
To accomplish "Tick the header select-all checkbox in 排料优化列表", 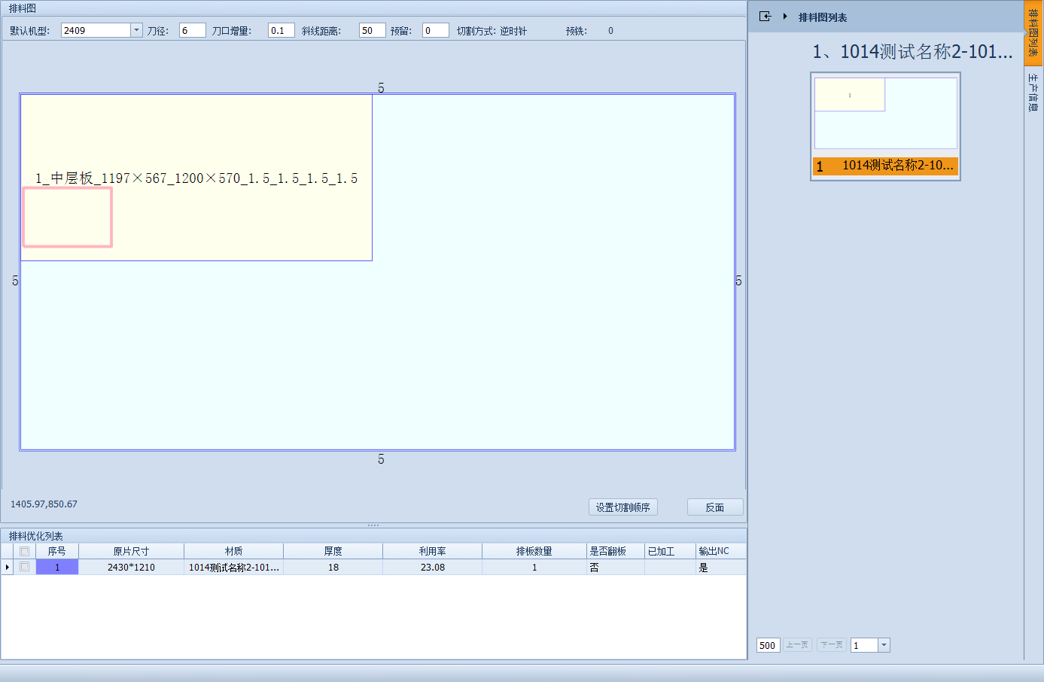I will coord(25,551).
